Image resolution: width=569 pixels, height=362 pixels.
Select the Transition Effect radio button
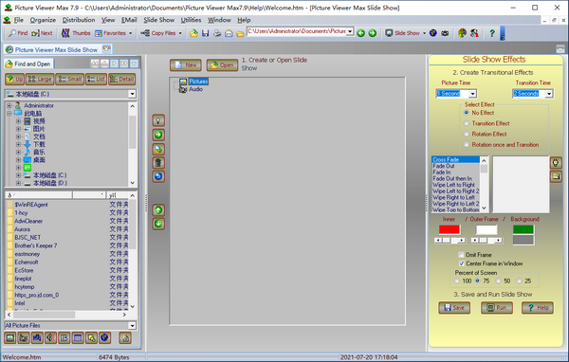click(x=467, y=123)
